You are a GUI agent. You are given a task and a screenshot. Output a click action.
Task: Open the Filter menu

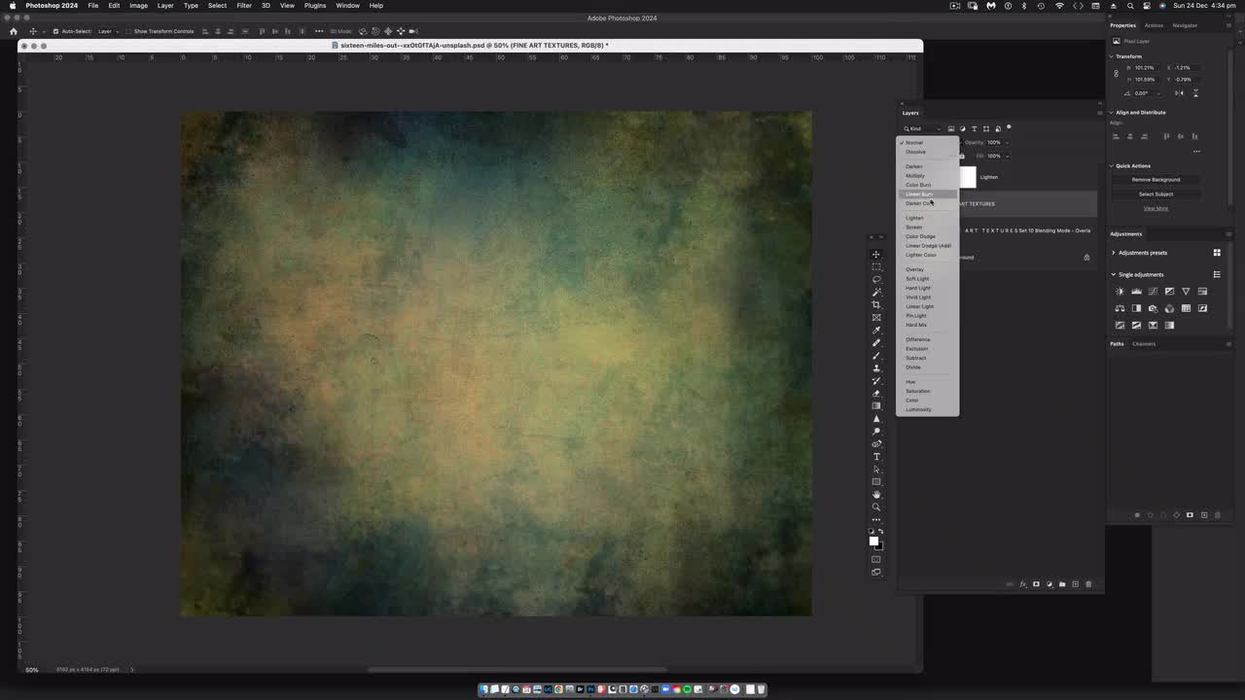tap(244, 6)
